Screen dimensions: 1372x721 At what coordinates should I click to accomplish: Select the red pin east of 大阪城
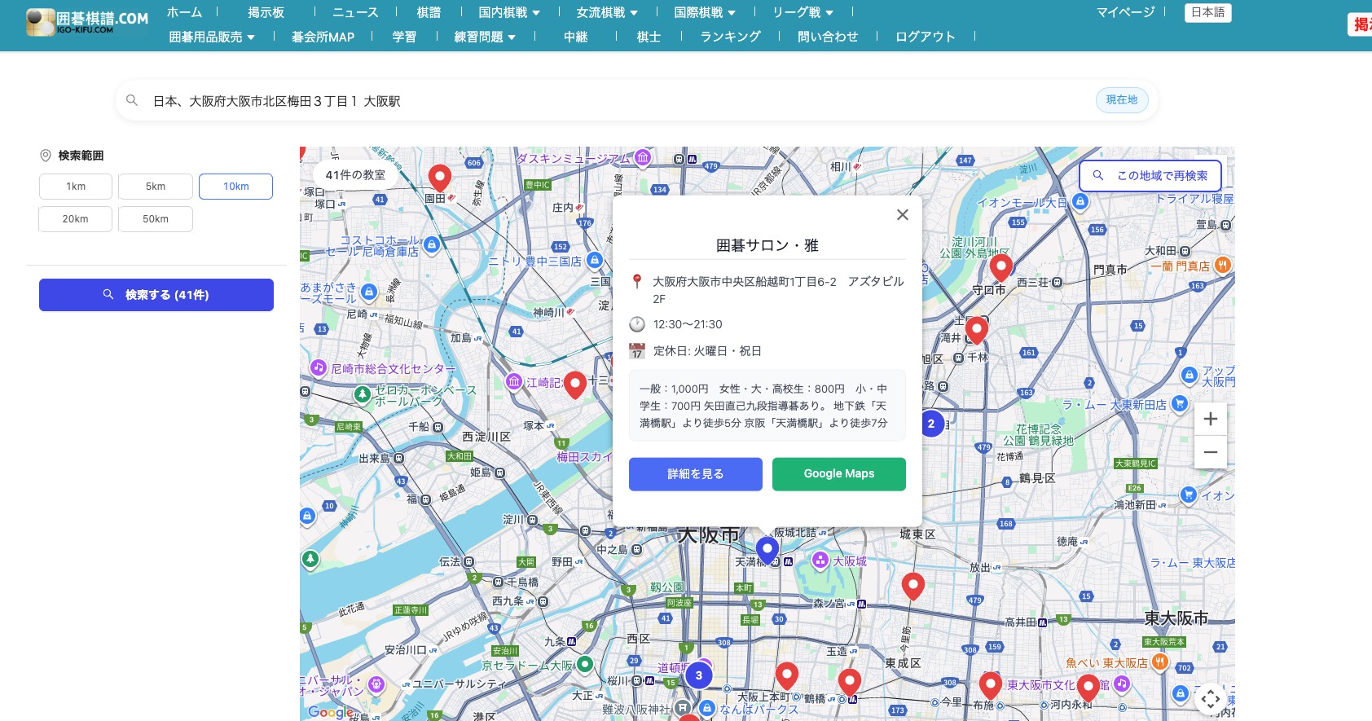point(913,586)
